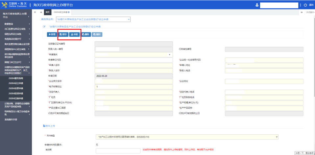Click the 暂存 (save draft) button

click(x=63, y=34)
